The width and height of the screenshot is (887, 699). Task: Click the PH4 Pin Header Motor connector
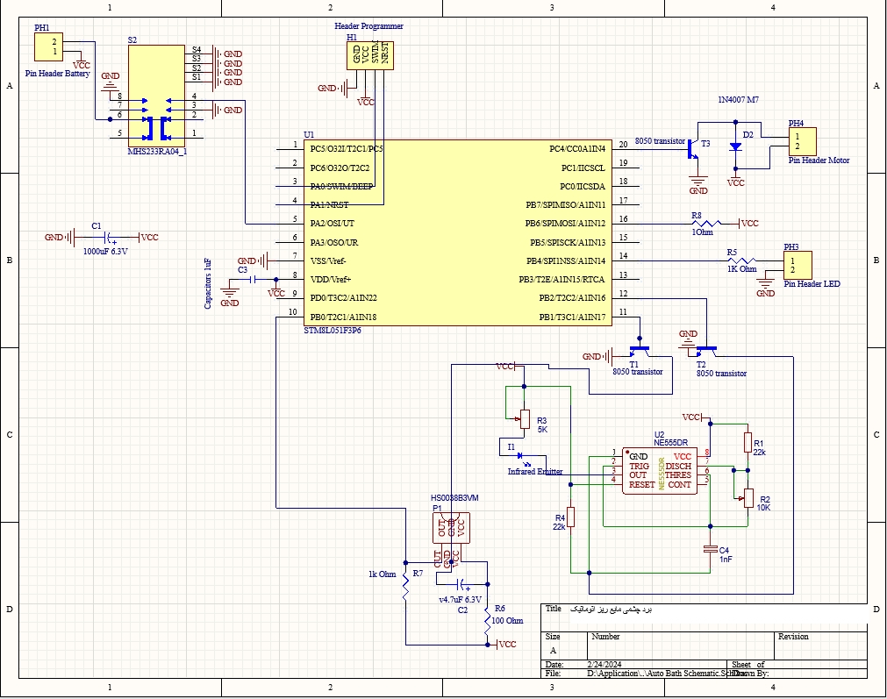(x=802, y=141)
